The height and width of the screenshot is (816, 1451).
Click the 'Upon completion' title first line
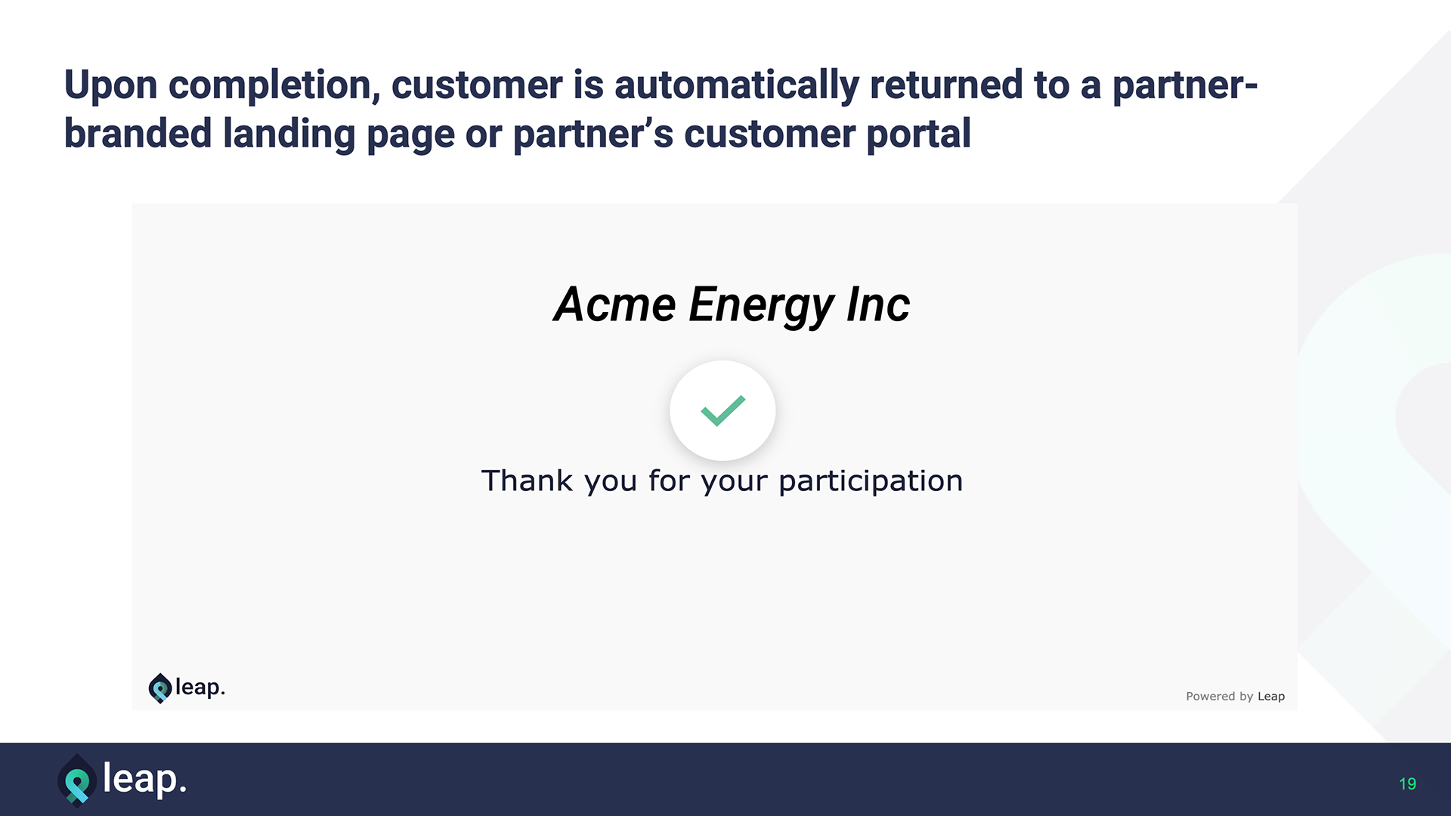(661, 85)
